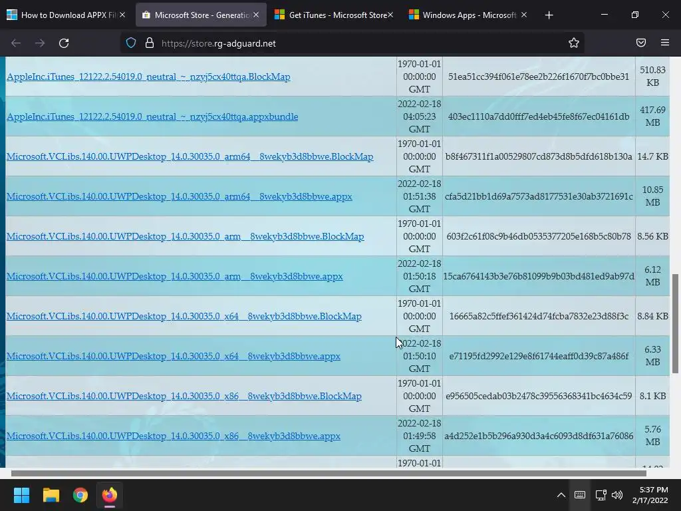Click the vertical page scrollbar thumb
Viewport: 681px width, 511px height.
point(676,323)
